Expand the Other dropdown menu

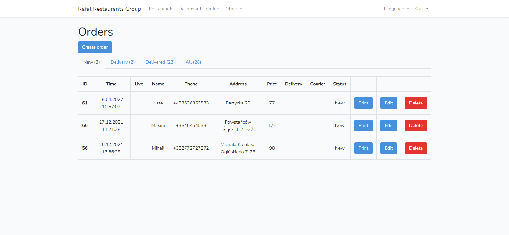pos(234,9)
